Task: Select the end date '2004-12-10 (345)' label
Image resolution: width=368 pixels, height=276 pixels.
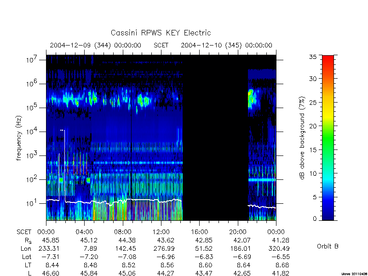Action: (x=211, y=45)
